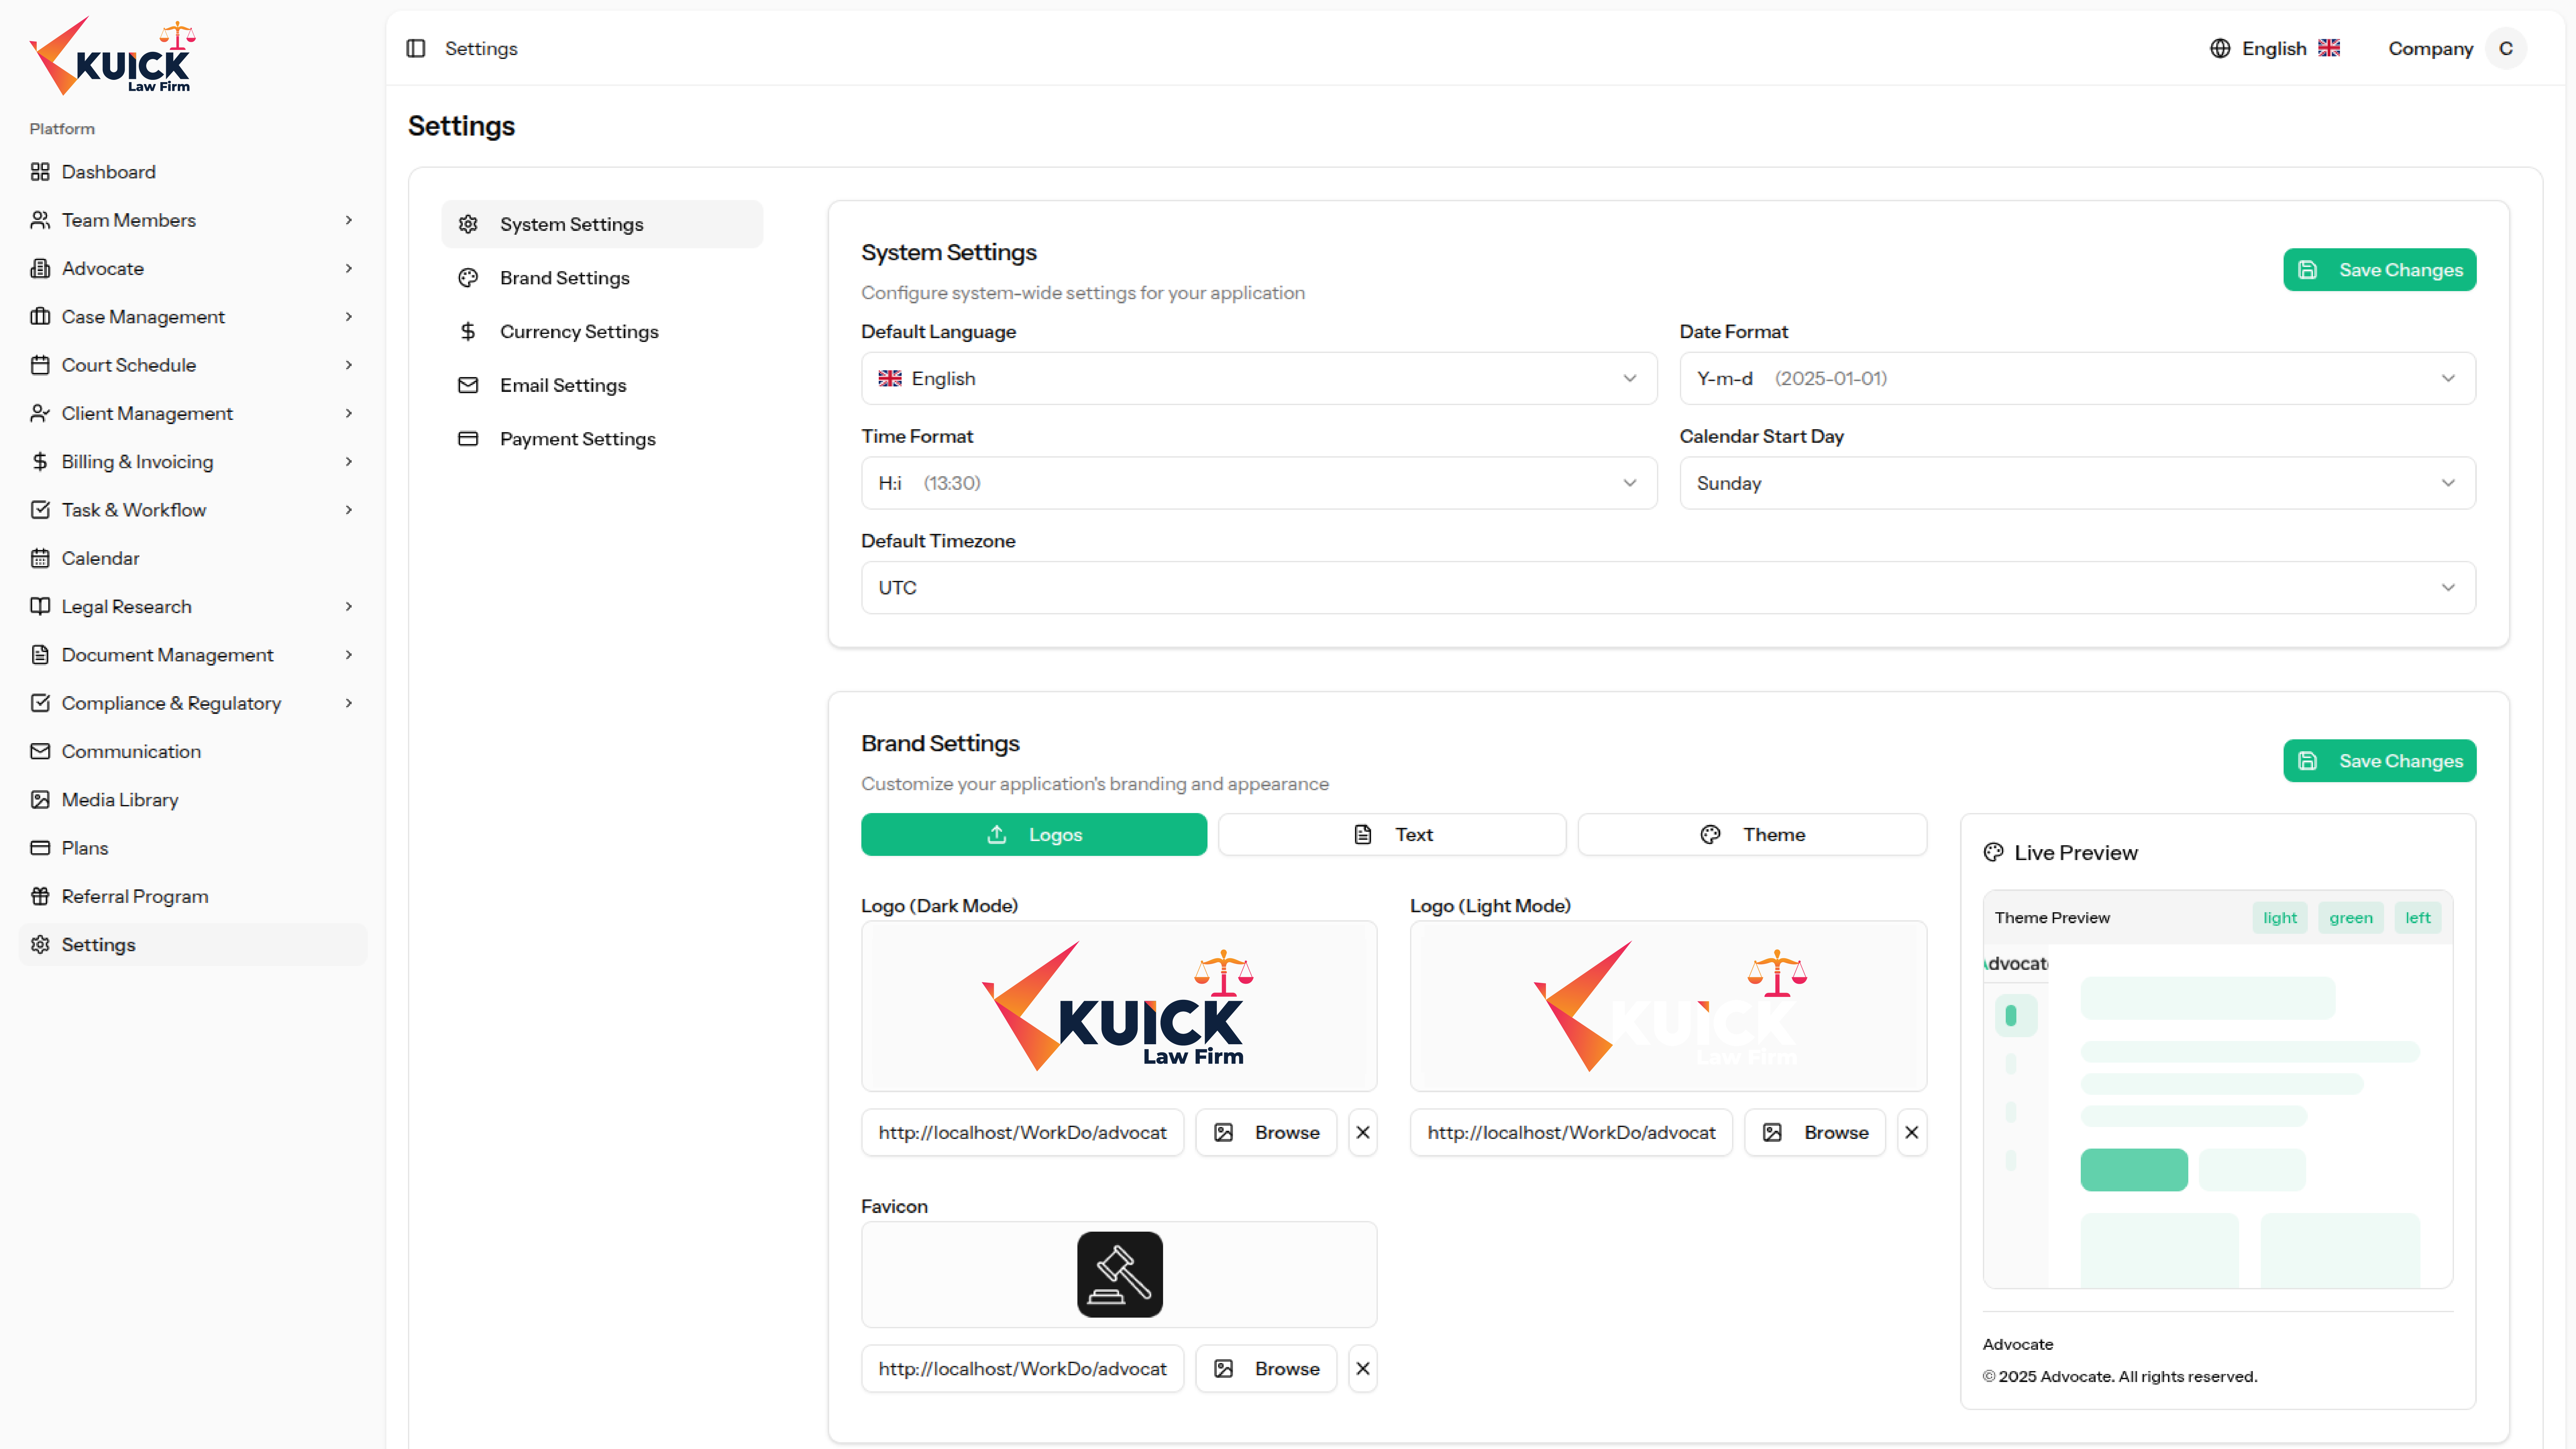Click the Email Settings envelope icon
Screen dimensions: 2576x1449
468,385
